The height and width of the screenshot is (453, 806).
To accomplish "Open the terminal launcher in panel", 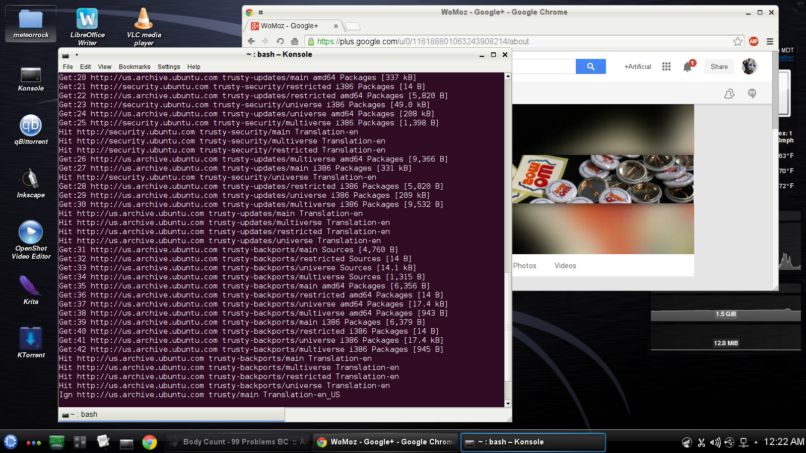I will tap(126, 443).
